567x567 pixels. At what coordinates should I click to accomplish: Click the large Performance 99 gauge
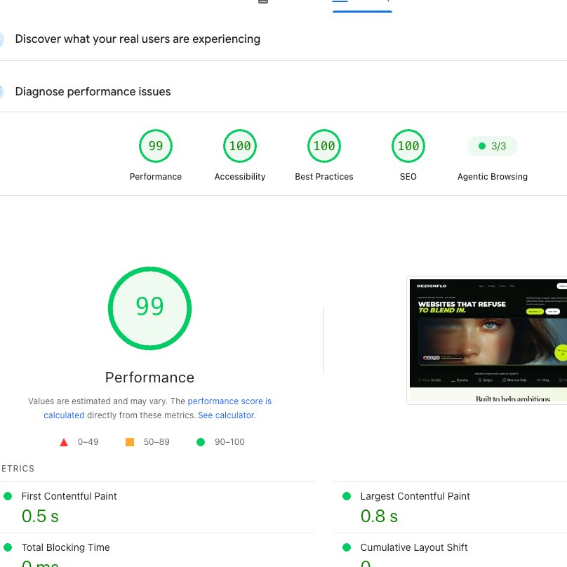[x=149, y=308]
